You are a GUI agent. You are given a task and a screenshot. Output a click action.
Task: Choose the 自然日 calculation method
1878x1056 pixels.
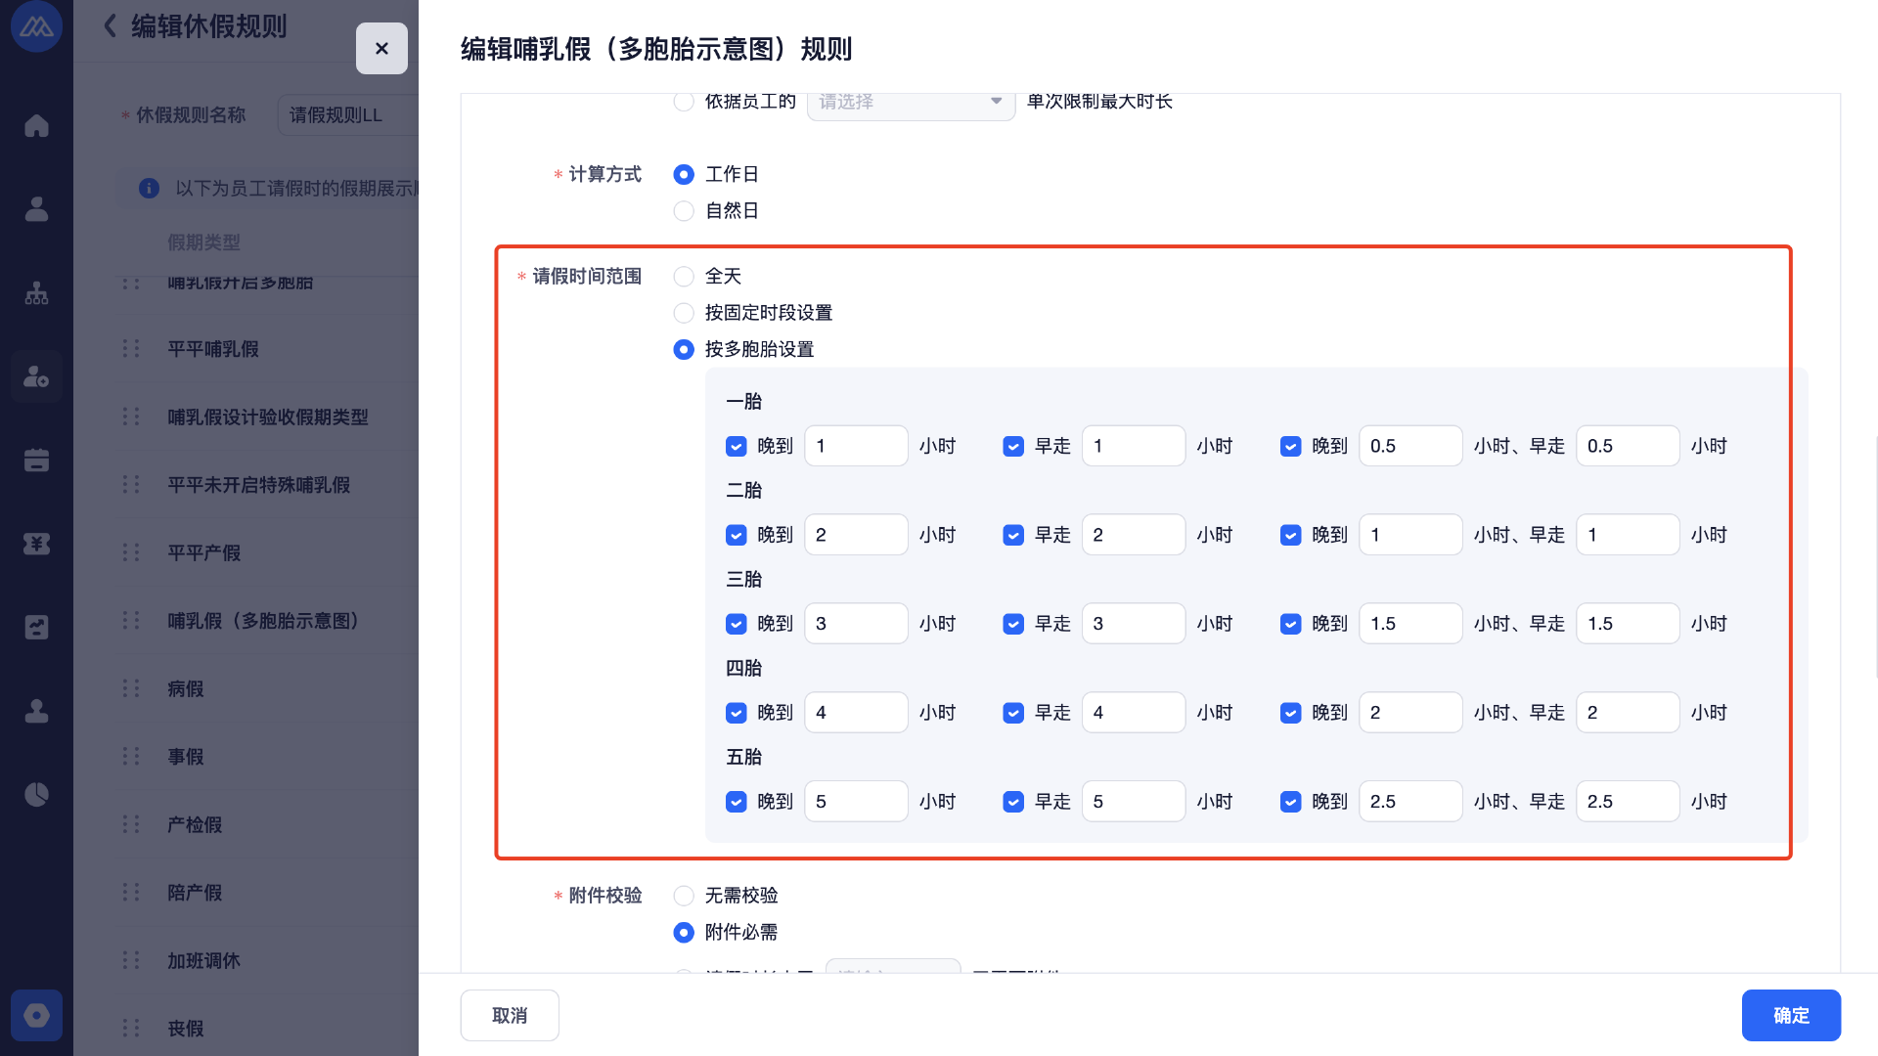[x=684, y=211]
